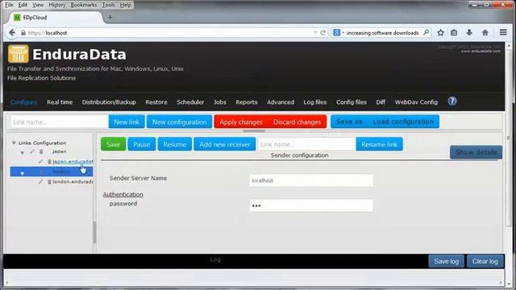Open the browser Edit menu
The height and width of the screenshot is (290, 516).
(23, 5)
